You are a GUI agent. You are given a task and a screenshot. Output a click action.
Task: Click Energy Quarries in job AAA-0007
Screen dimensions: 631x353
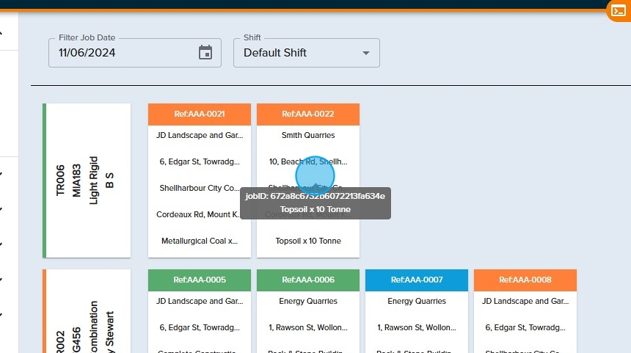pos(417,301)
